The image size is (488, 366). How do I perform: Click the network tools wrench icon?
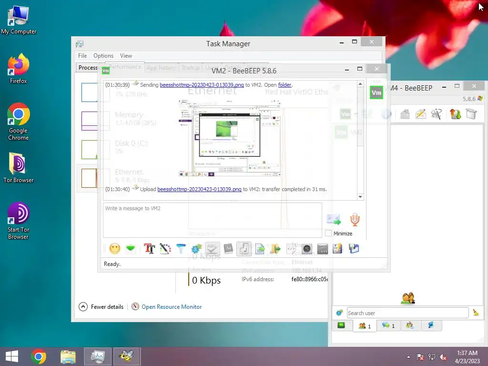click(437, 114)
